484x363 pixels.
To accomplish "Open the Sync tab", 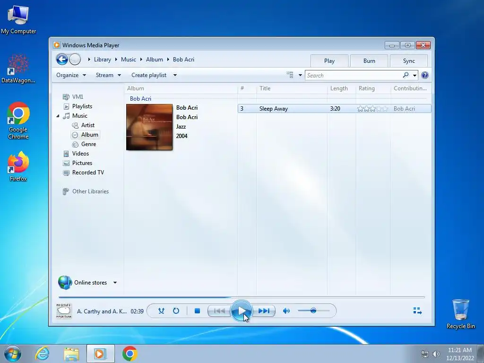I will coord(409,61).
